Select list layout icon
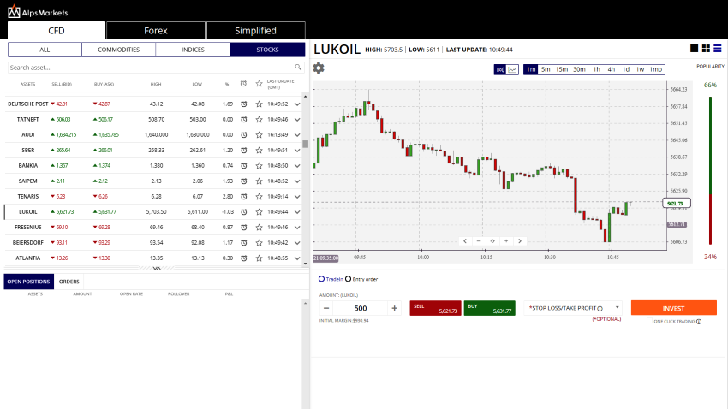Viewport: 728px width, 409px height. 718,48
